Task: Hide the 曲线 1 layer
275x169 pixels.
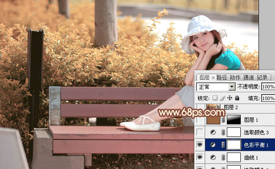Action: click(x=200, y=157)
